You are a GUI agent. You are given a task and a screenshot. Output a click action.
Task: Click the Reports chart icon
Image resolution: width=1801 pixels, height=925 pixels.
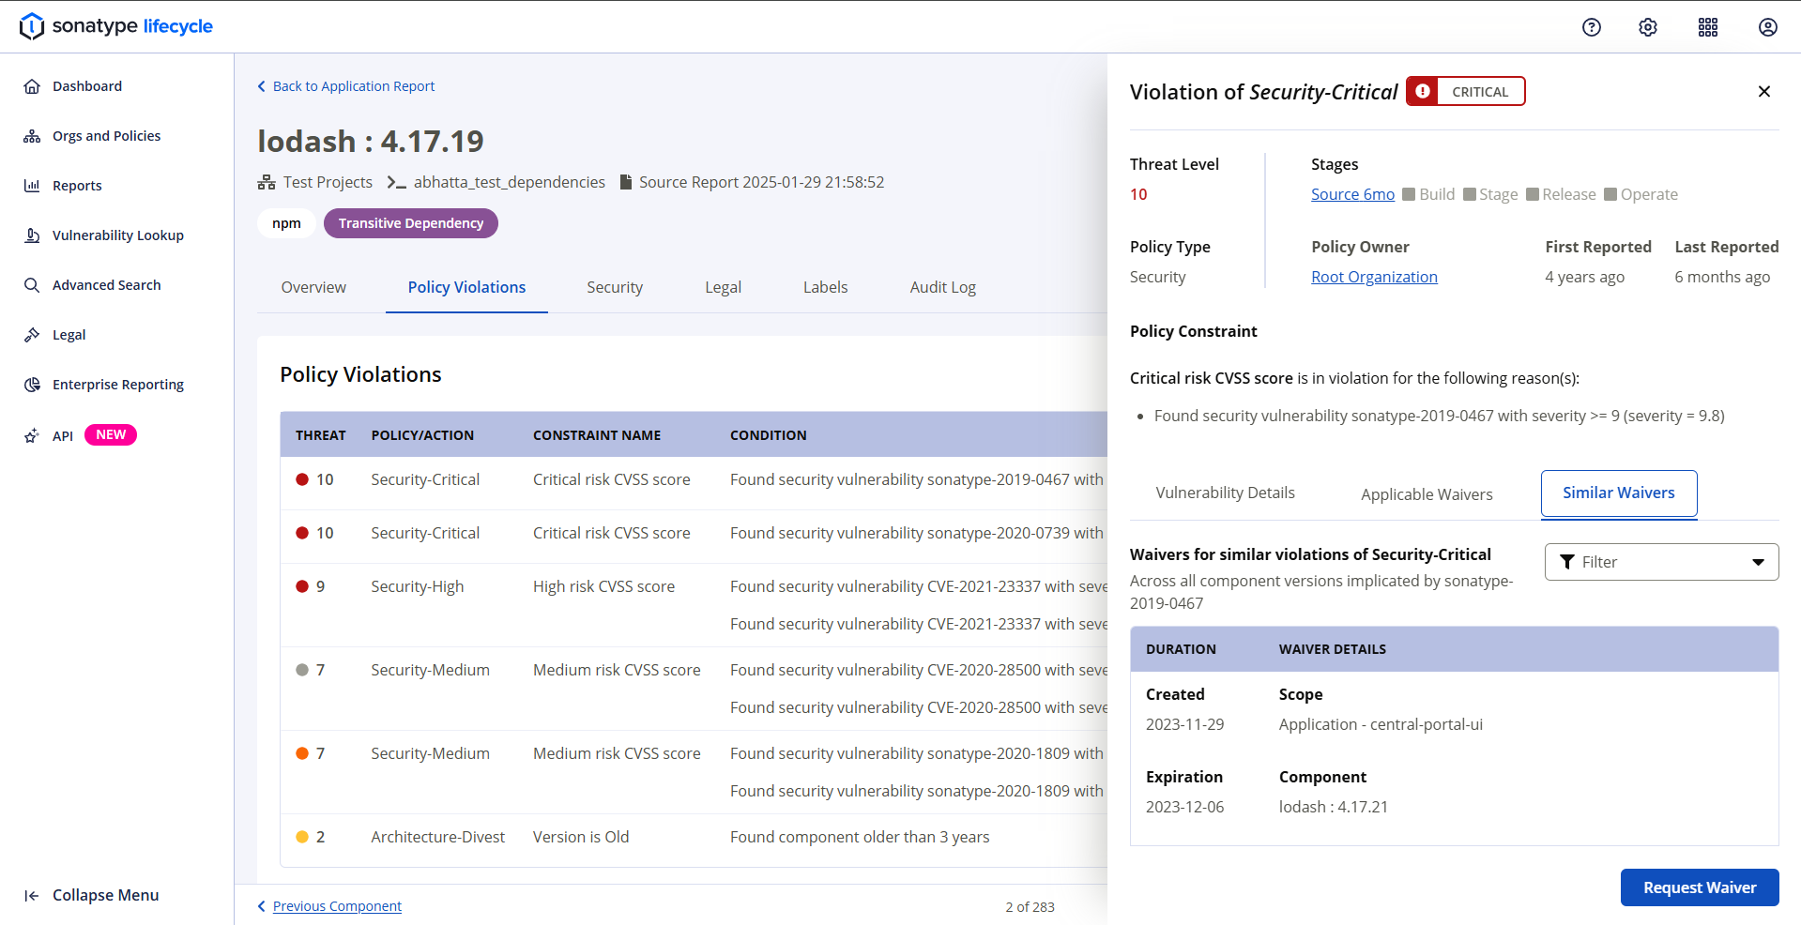(x=32, y=186)
